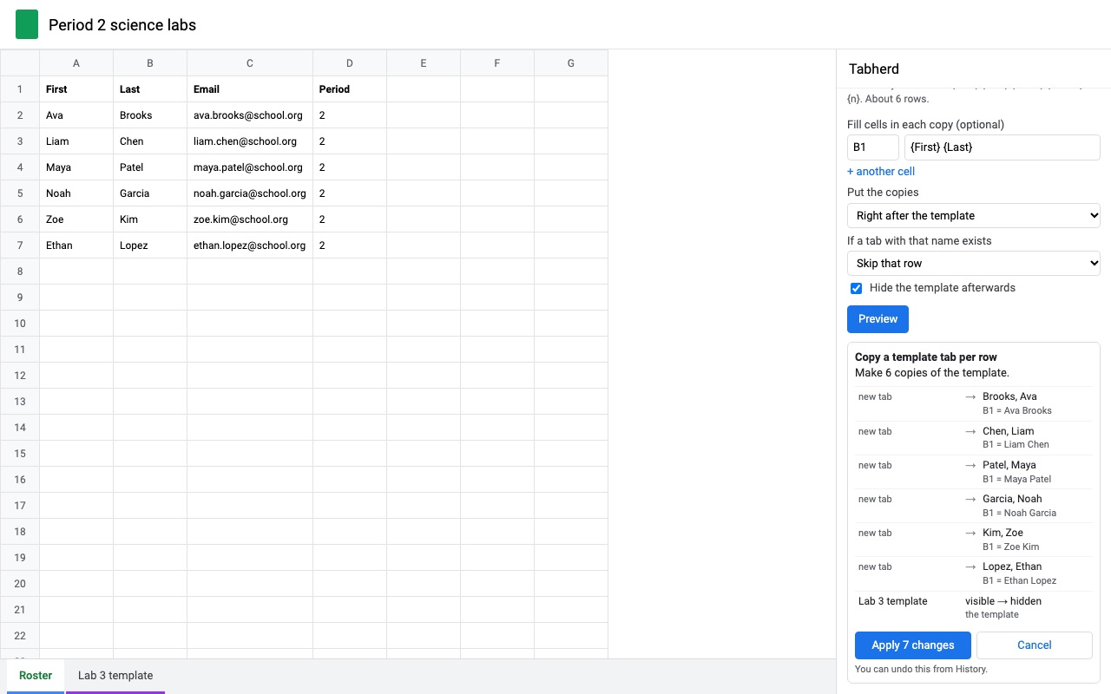Click the cell liam.chen@school.org

coord(250,141)
